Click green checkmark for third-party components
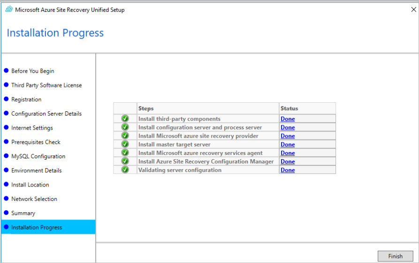Screen dimensions: 419x263 pyautogui.click(x=125, y=118)
